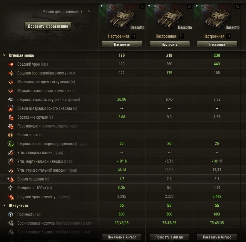Viewport: 246px width, 242px height.
Task: Open the first Bassotto vehicle dropdown arrow
Action: [102, 6]
